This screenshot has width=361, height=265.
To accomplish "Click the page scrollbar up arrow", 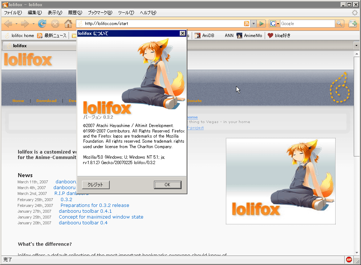I will click(x=357, y=54).
